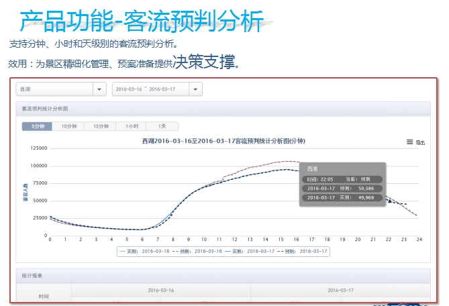Click the 西湖 location selection field

[54, 89]
